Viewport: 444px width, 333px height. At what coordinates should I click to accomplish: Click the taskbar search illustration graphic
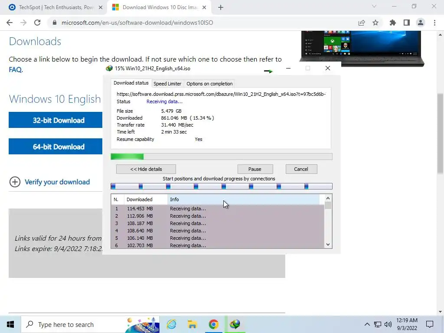point(142,324)
